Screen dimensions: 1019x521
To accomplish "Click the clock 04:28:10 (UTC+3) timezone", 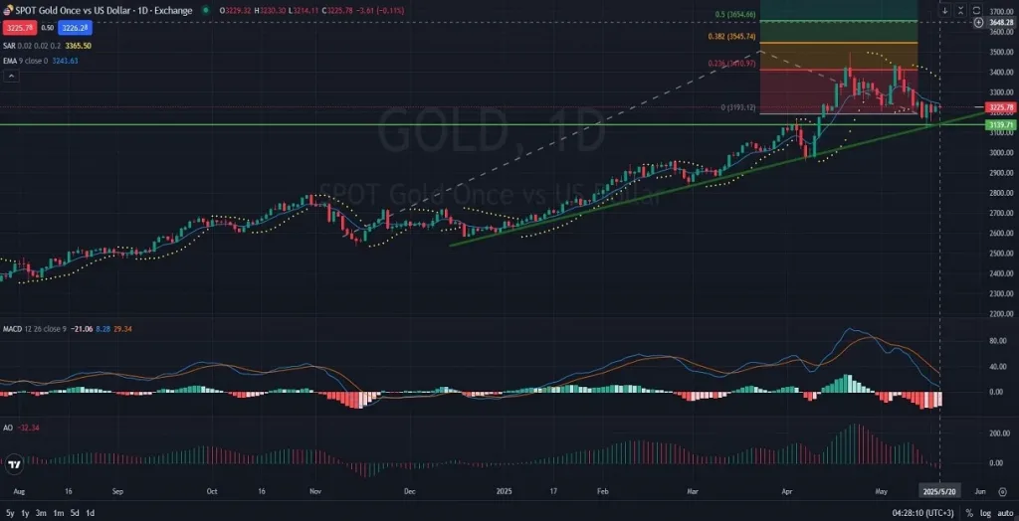I will (924, 513).
